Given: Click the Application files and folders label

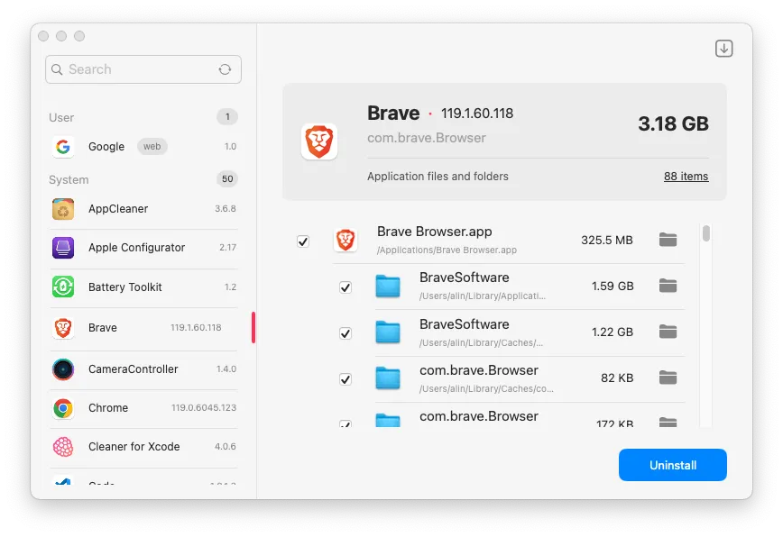Looking at the screenshot, I should pos(438,177).
